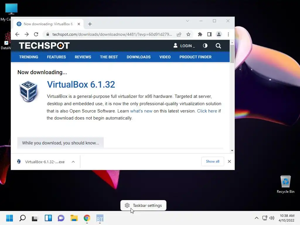
Task: Open Chat app on taskbar
Action: point(61,218)
